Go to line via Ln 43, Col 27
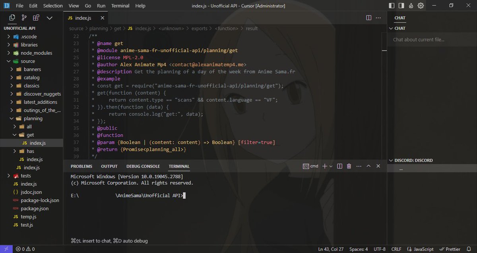 (x=331, y=249)
